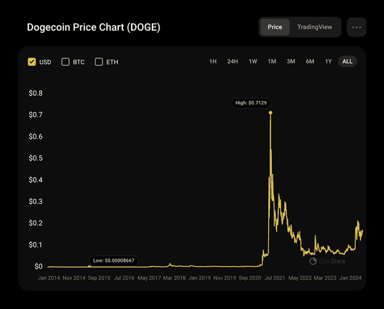Select the 1H time range
This screenshot has height=309, width=384.
(213, 61)
